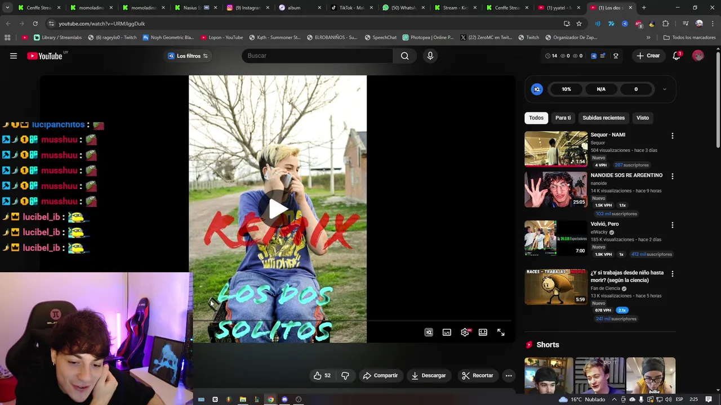Click the media control icon in Chrome toolbar
The width and height of the screenshot is (721, 405).
click(x=686, y=24)
